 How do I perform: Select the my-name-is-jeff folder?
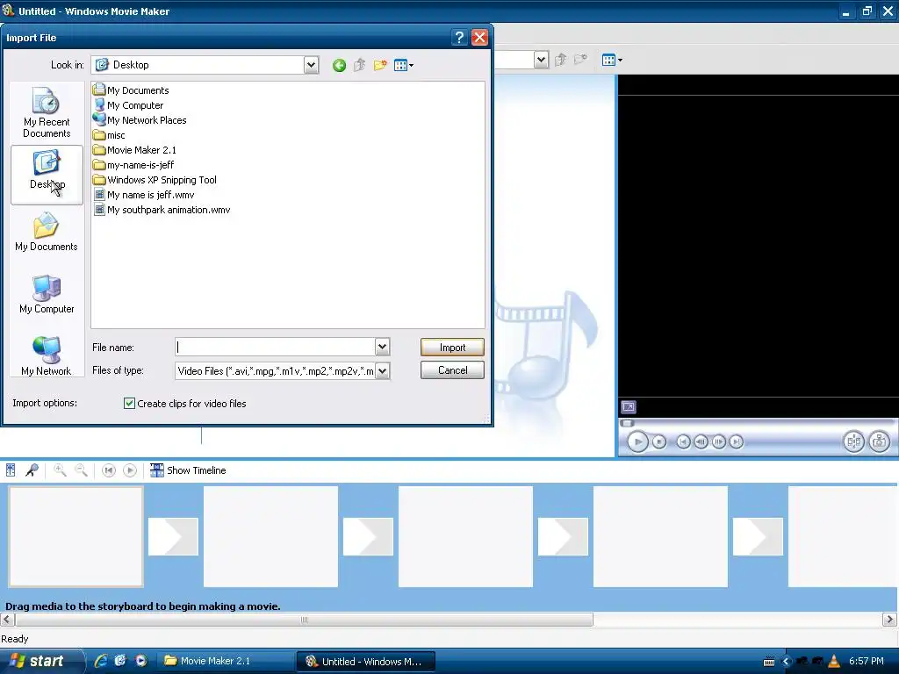(133, 165)
